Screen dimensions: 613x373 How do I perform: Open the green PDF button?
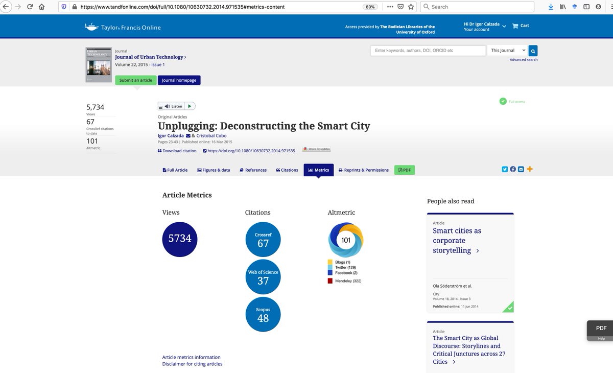click(405, 170)
